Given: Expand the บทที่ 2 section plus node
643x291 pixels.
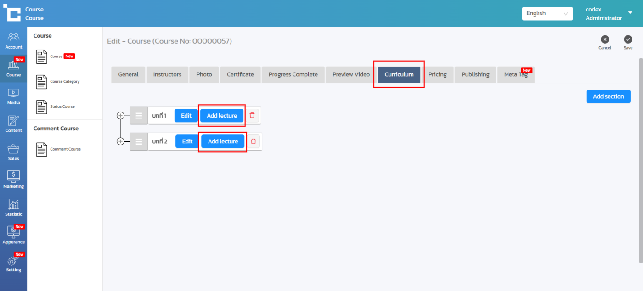Looking at the screenshot, I should (121, 141).
